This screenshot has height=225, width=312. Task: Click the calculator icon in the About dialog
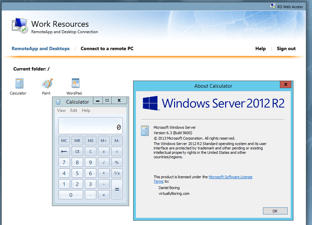click(x=145, y=130)
